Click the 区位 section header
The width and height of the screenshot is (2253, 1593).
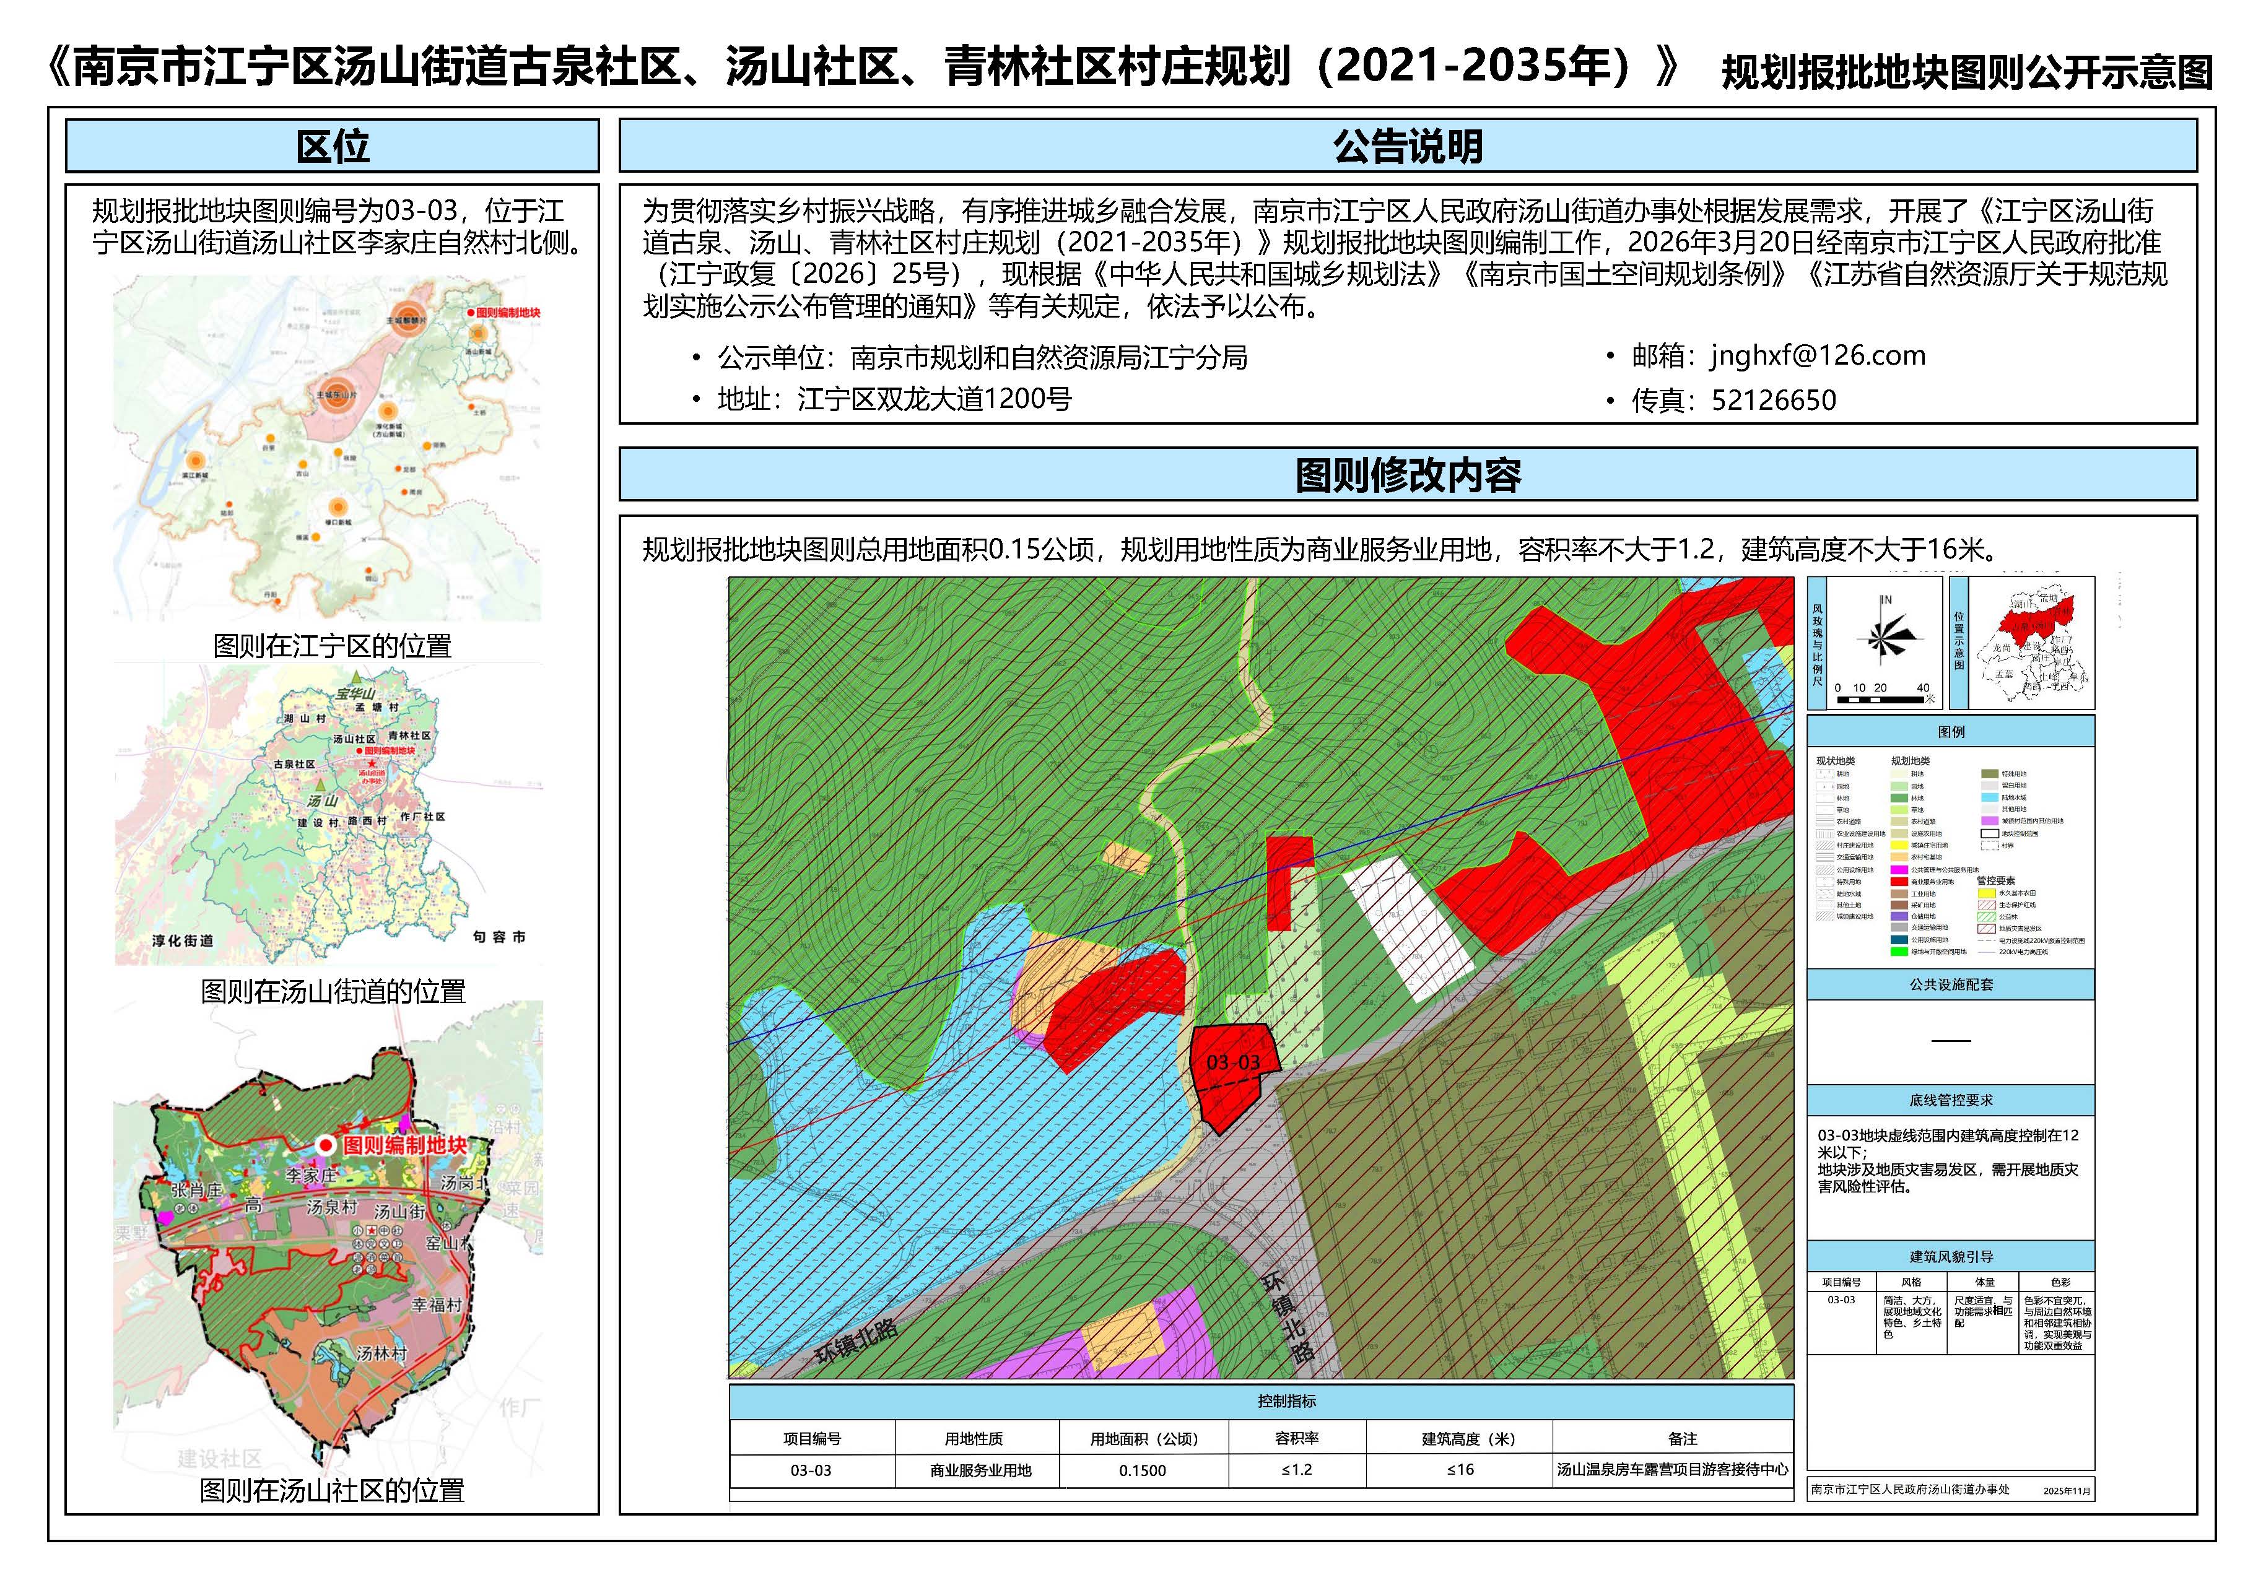click(332, 146)
